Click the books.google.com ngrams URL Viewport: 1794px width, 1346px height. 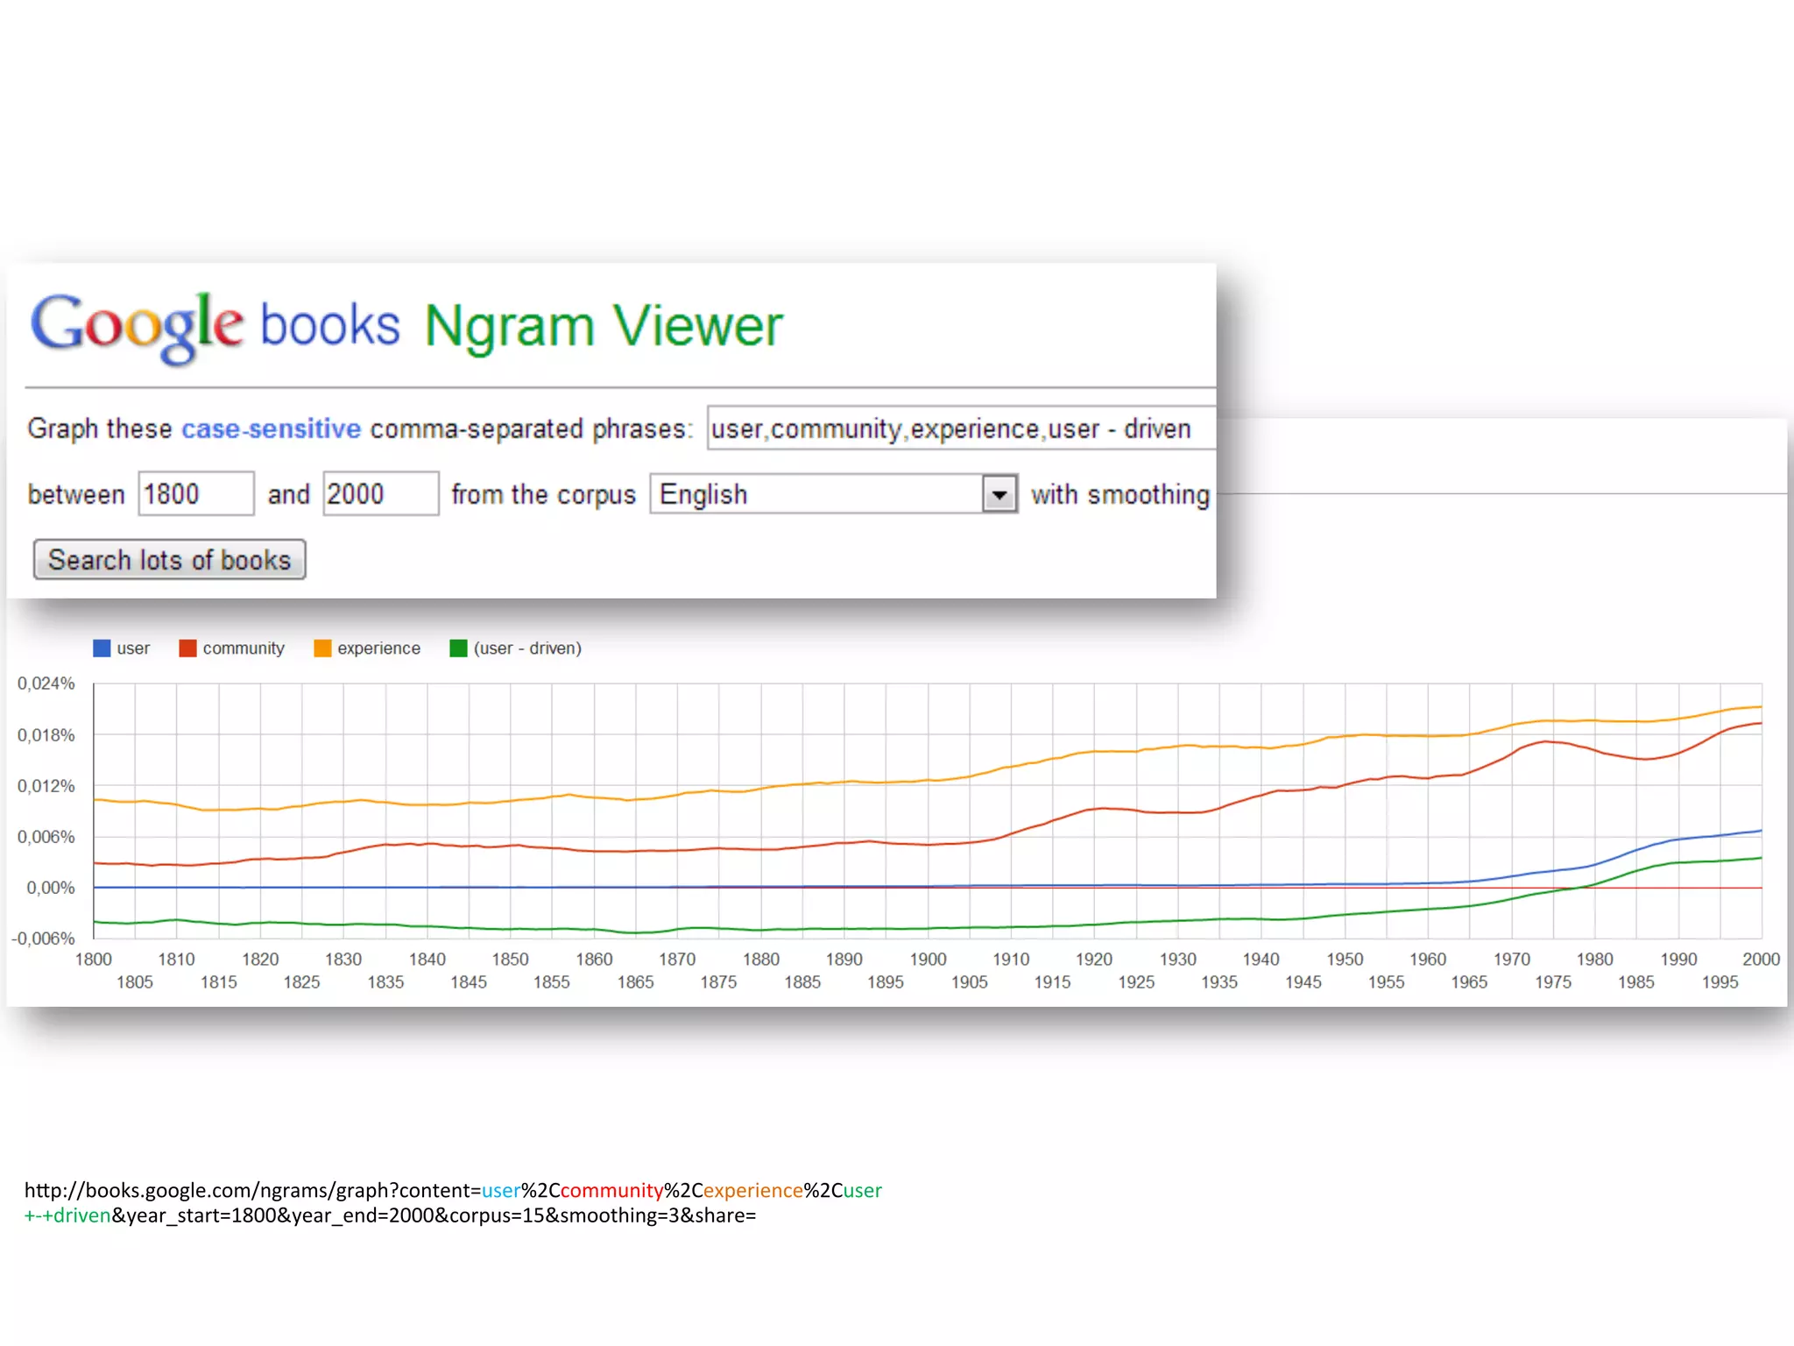453,1202
